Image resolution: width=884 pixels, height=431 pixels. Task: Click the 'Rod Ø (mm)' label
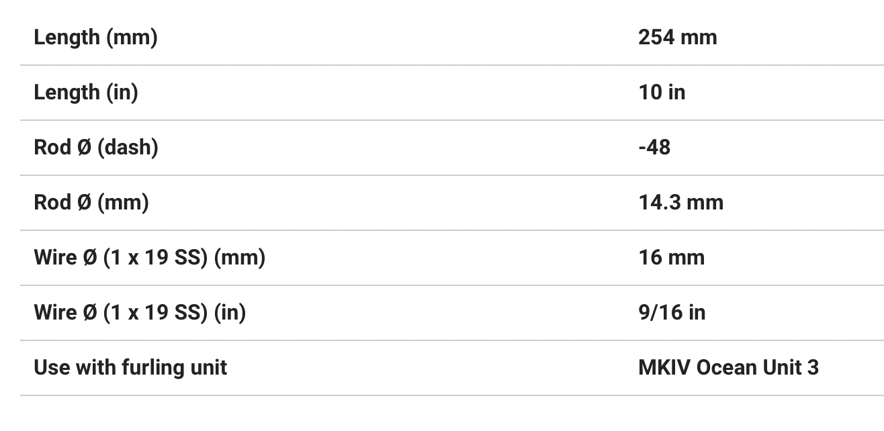pyautogui.click(x=91, y=202)
